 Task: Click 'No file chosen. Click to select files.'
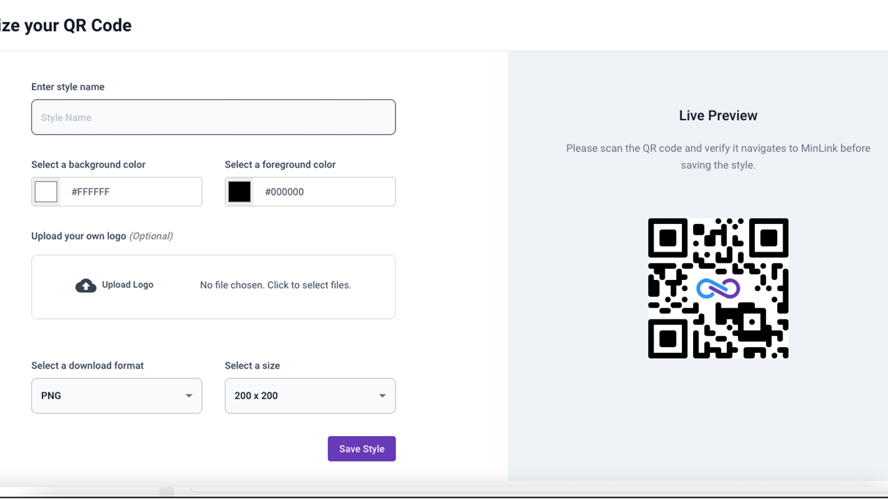coord(275,285)
